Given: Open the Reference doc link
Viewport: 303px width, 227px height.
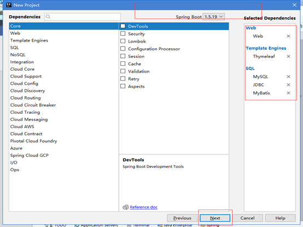Looking at the screenshot, I should point(144,207).
